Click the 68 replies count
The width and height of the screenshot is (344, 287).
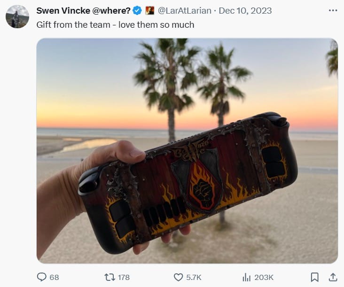coord(55,277)
